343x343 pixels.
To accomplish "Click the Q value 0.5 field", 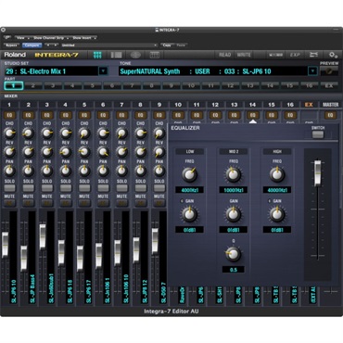I will [234, 270].
